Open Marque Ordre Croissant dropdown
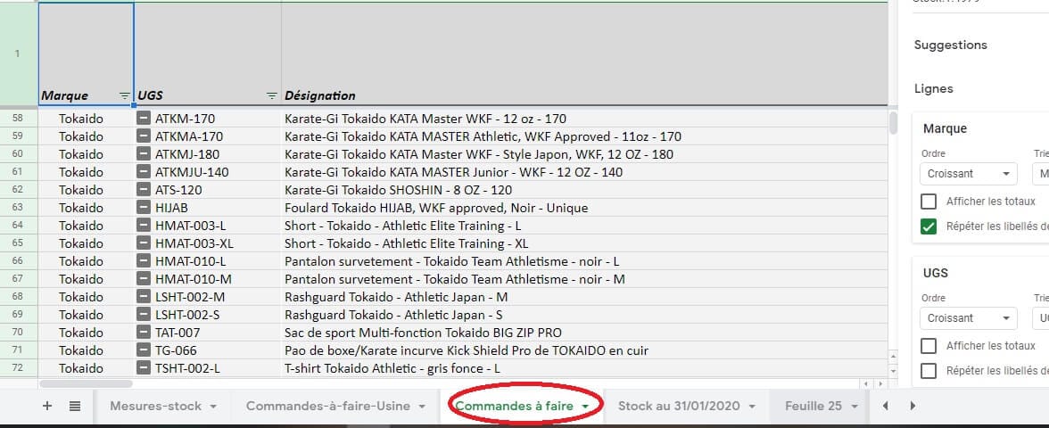This screenshot has height=428, width=1049. coord(969,174)
